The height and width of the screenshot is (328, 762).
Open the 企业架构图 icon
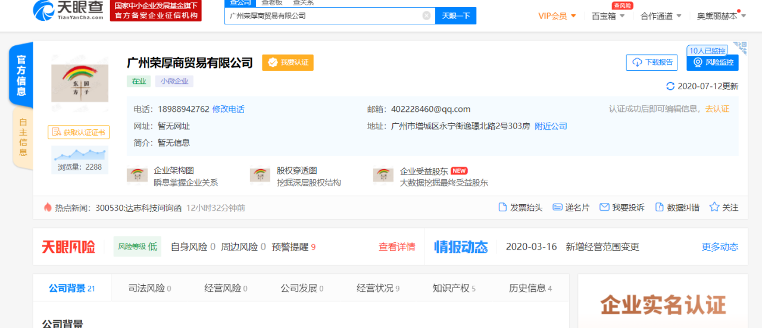coord(137,176)
